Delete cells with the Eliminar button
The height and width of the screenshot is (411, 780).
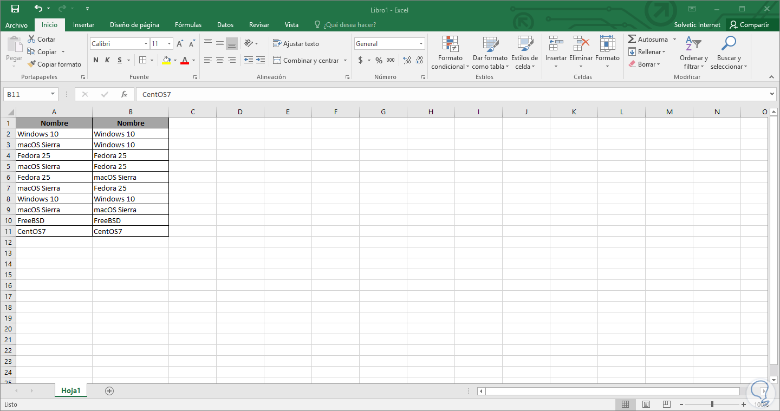[581, 53]
